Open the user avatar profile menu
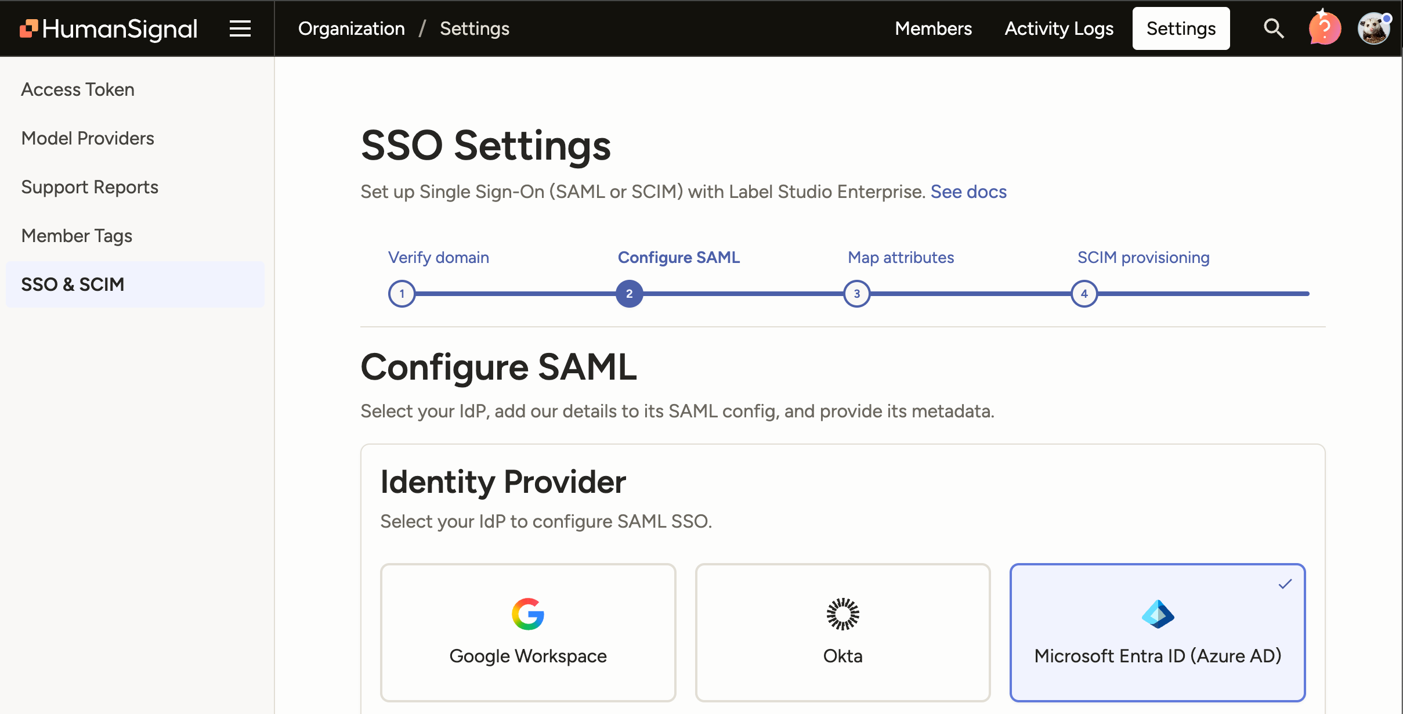 point(1374,28)
